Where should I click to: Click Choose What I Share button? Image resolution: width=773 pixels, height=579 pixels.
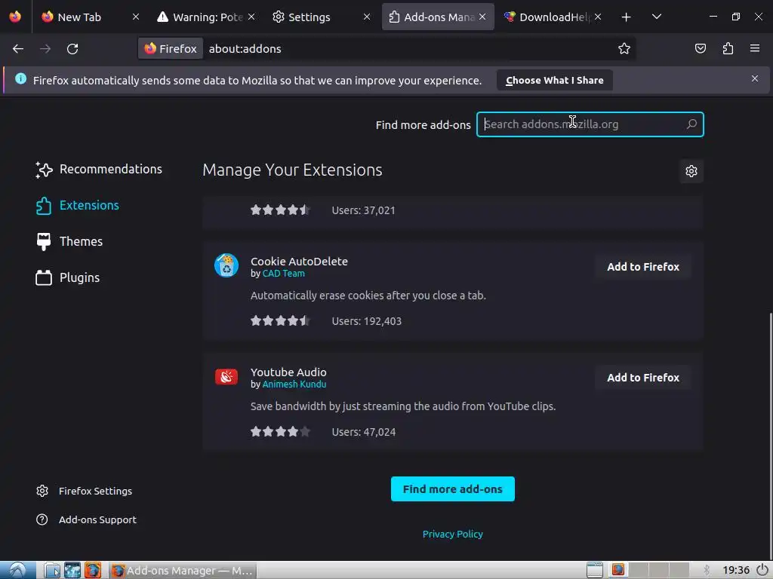tap(555, 80)
